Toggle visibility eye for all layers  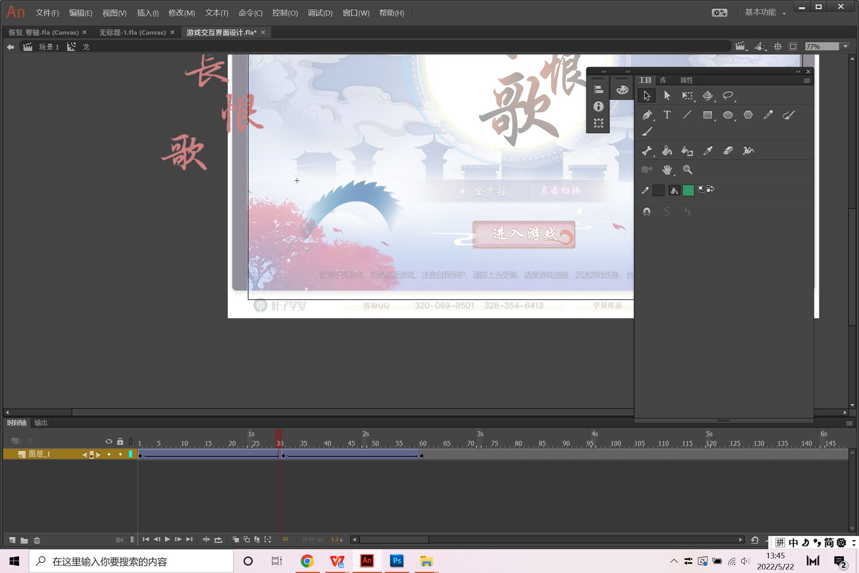(109, 441)
